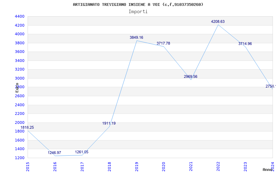Click the Anno x-axis title

pyautogui.click(x=268, y=170)
